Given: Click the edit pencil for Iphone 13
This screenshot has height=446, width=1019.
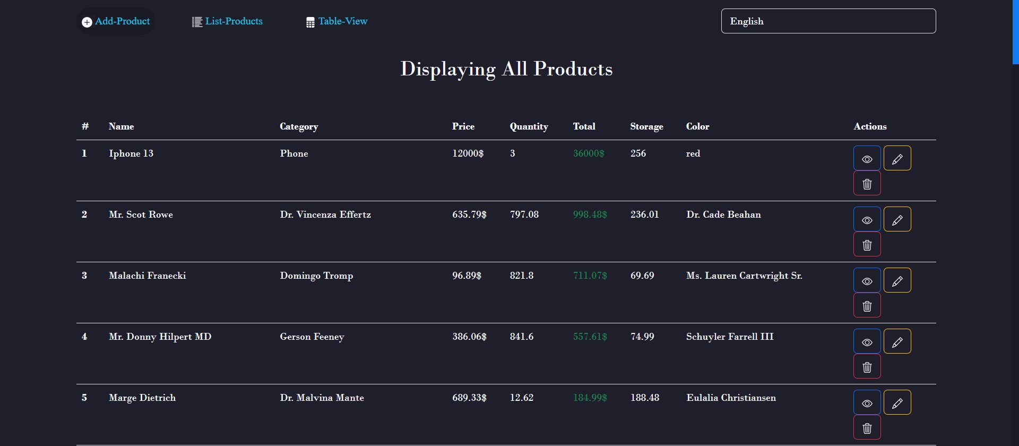Looking at the screenshot, I should tap(897, 158).
